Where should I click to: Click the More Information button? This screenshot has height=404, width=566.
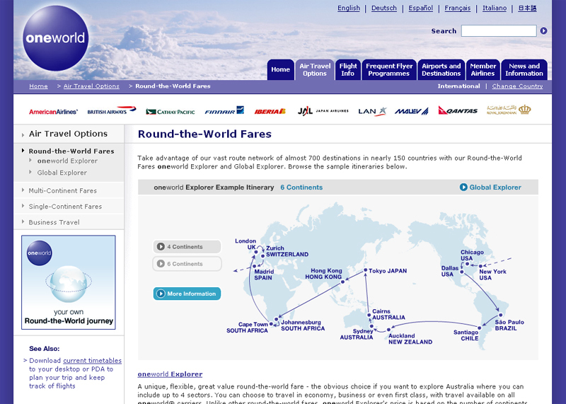(187, 294)
